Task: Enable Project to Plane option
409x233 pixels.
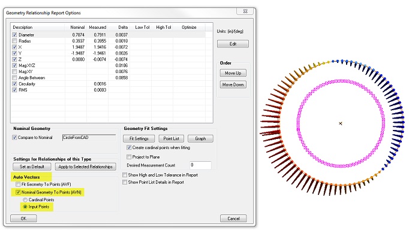Action: click(x=129, y=157)
